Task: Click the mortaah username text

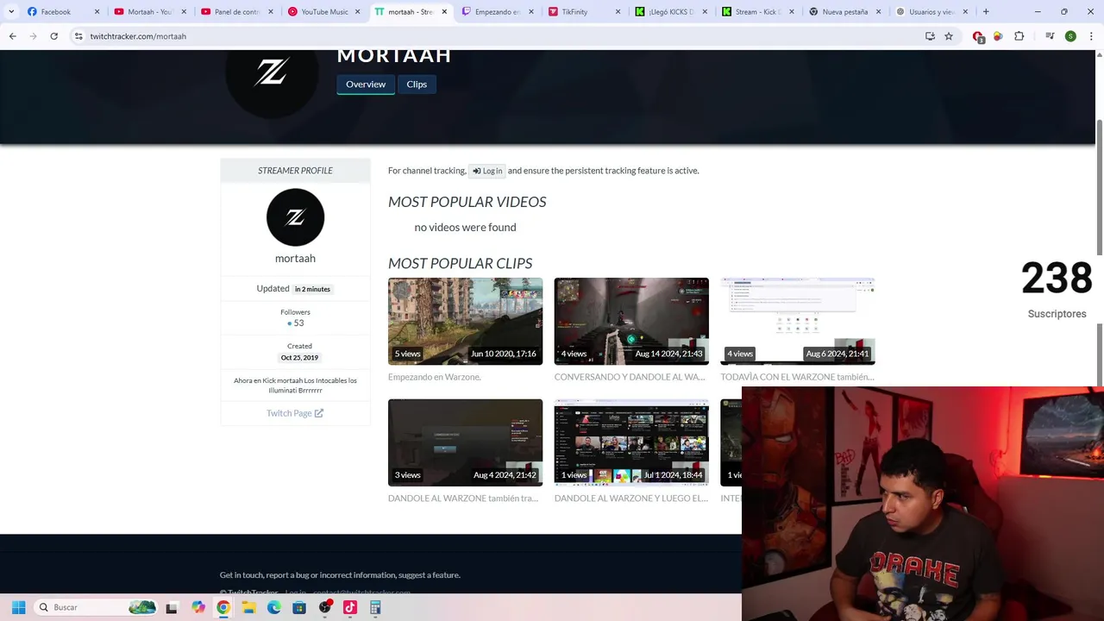Action: 295,258
